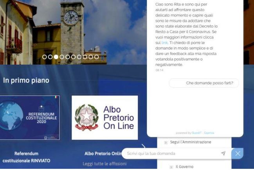The image size is (254, 170).
Task: Close the chatbot with the X button
Action: click(x=238, y=153)
